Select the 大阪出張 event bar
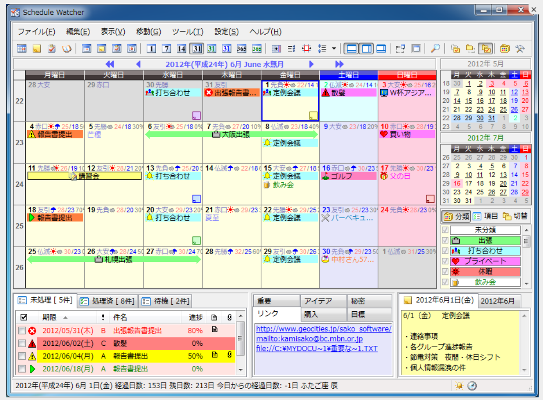 231,135
